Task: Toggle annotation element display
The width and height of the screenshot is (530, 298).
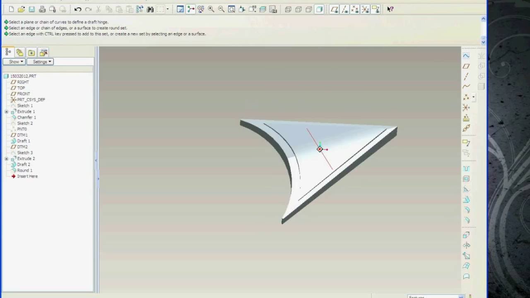Action: click(376, 9)
